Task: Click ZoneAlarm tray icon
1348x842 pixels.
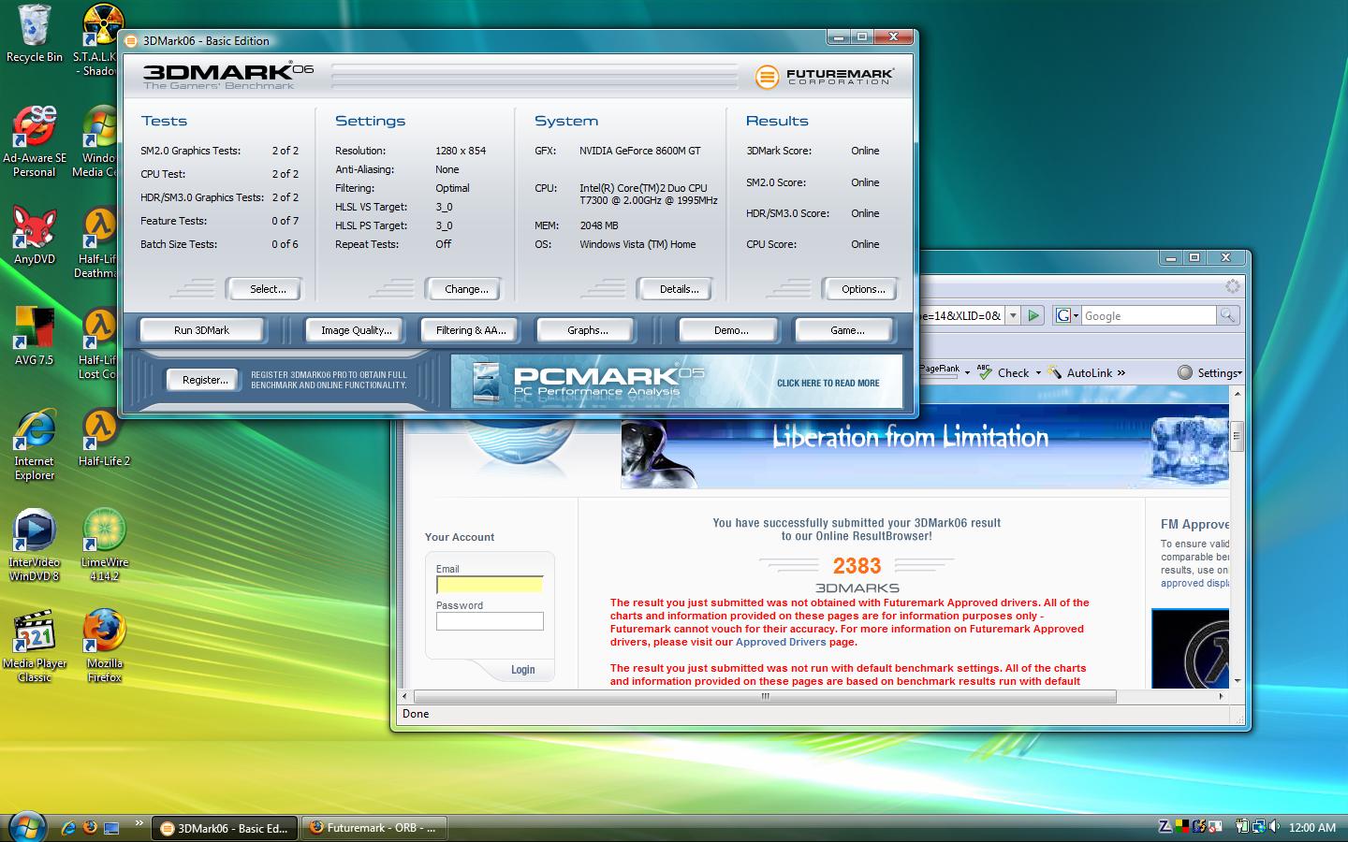Action: 1165,827
